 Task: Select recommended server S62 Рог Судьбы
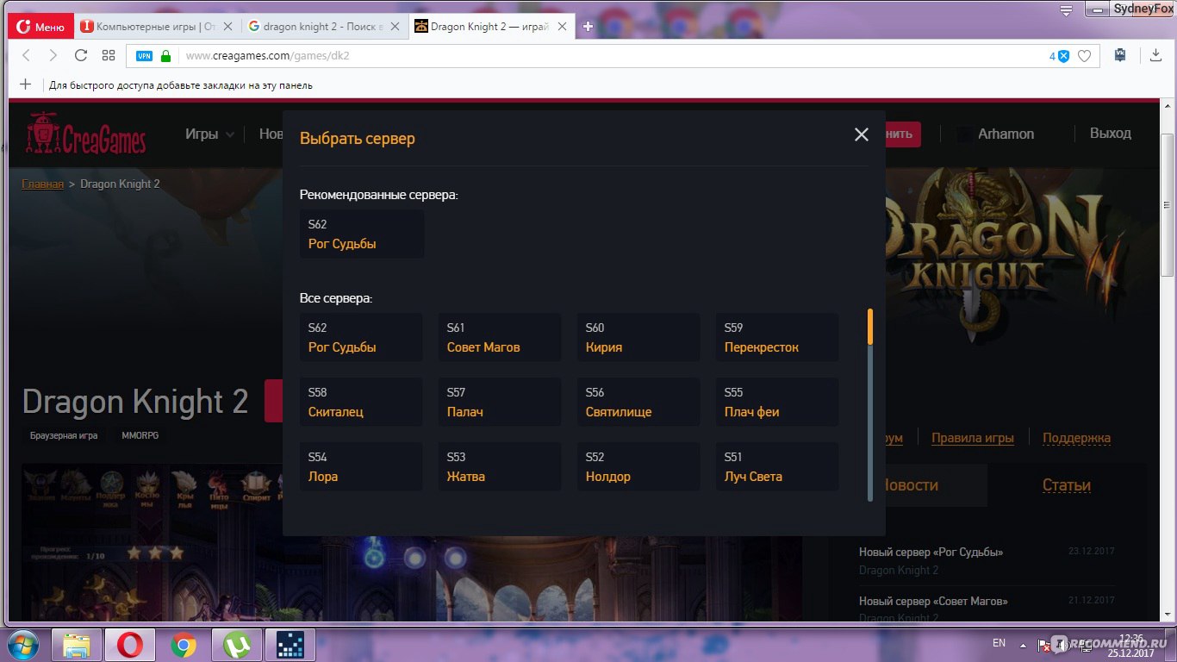point(362,234)
